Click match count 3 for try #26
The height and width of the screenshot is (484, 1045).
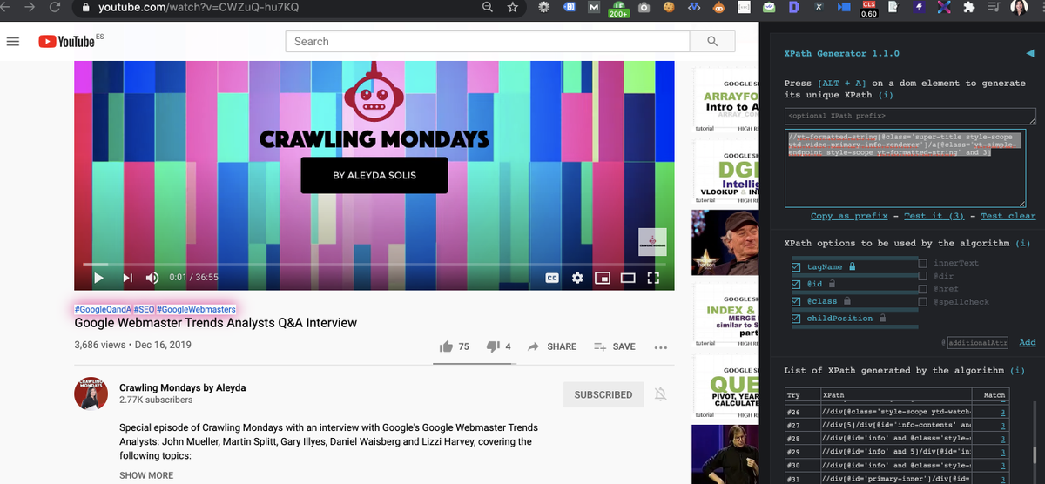[x=1003, y=412]
